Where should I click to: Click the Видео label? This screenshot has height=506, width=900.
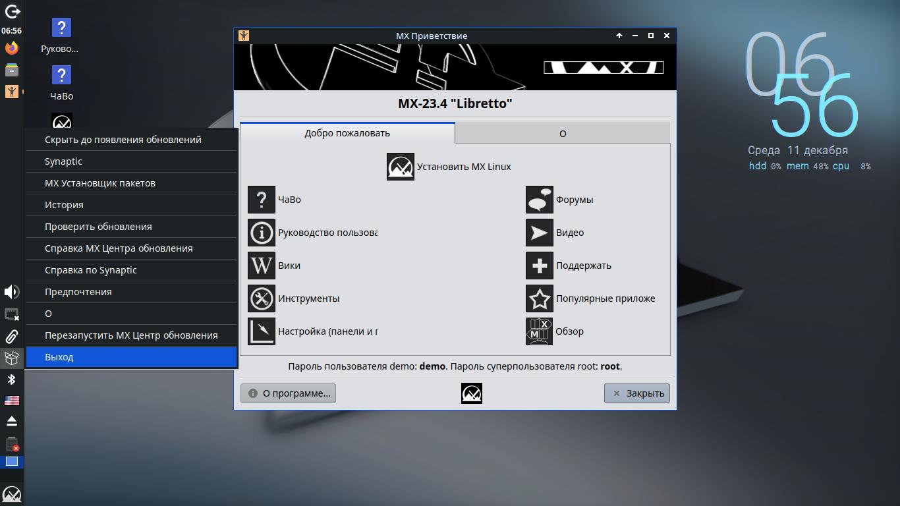[x=570, y=233]
